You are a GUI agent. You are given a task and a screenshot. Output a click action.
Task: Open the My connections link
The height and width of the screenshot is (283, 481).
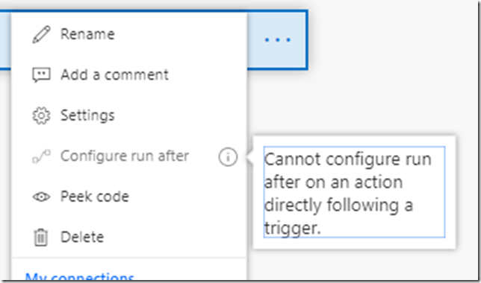click(79, 276)
